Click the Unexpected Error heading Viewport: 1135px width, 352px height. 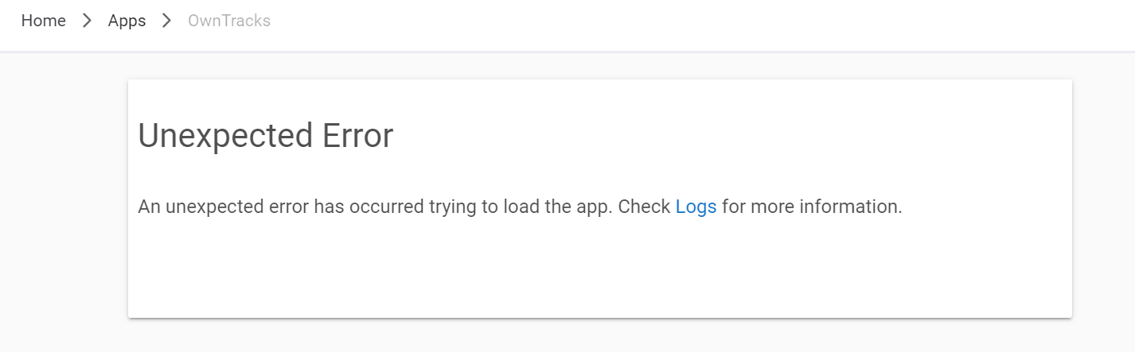pyautogui.click(x=265, y=136)
